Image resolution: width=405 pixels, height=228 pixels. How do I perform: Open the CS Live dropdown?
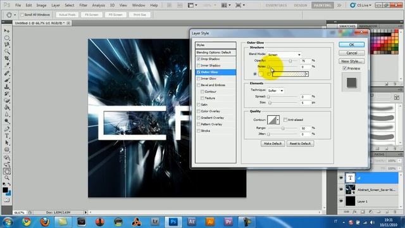(361, 5)
